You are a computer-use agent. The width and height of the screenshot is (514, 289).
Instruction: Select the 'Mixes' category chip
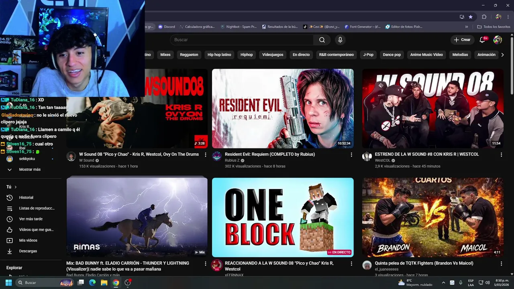click(165, 55)
